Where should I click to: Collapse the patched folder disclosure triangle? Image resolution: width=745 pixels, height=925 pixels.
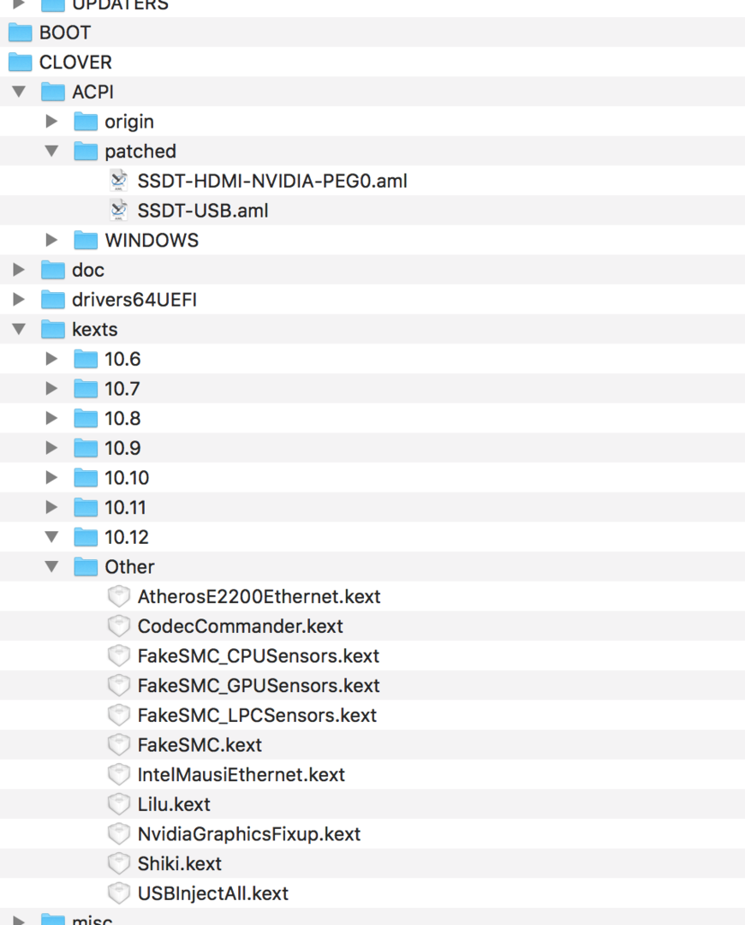point(52,151)
